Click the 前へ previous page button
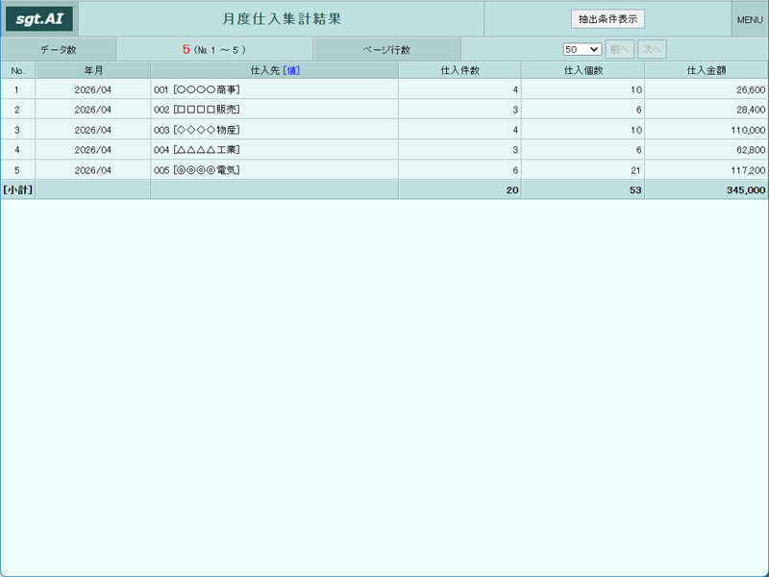 (619, 49)
